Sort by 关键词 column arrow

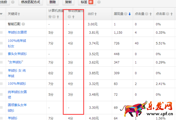[19, 14]
